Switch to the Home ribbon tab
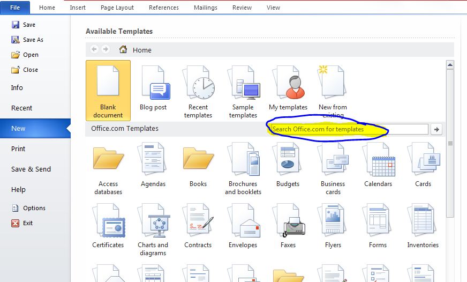The image size is (467, 282). (x=47, y=8)
